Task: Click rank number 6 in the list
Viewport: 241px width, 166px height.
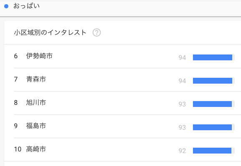Action: click(16, 56)
